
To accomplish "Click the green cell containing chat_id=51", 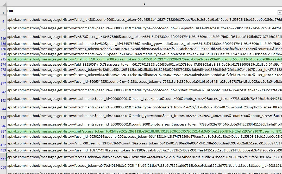I will (x=145, y=59).
